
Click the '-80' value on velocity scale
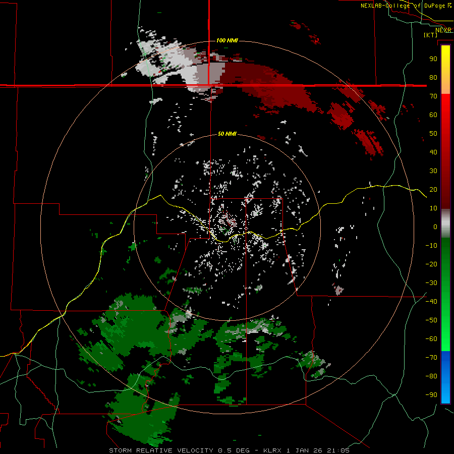(x=431, y=376)
